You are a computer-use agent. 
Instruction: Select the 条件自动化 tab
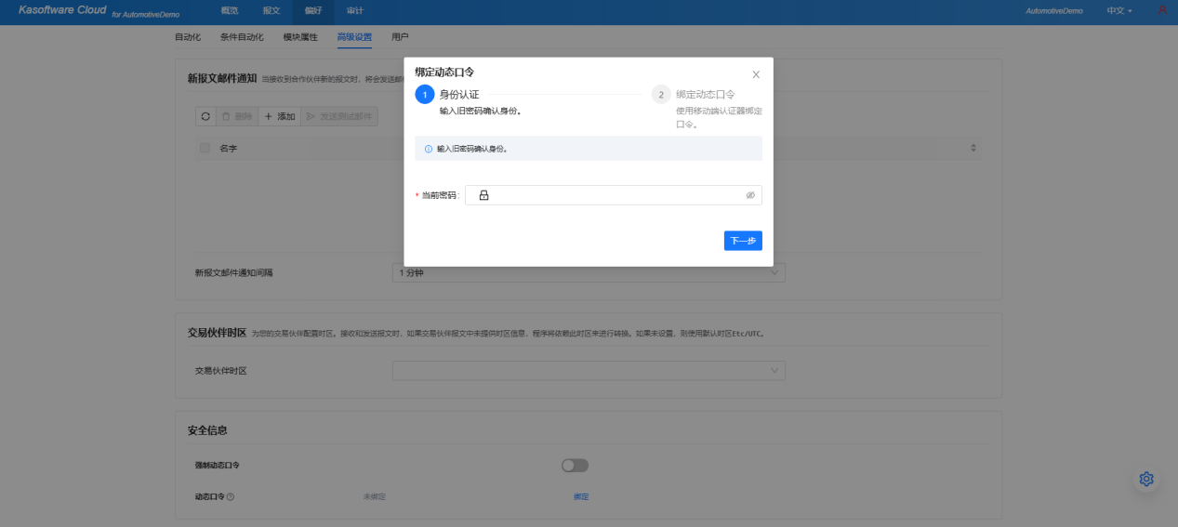[242, 37]
